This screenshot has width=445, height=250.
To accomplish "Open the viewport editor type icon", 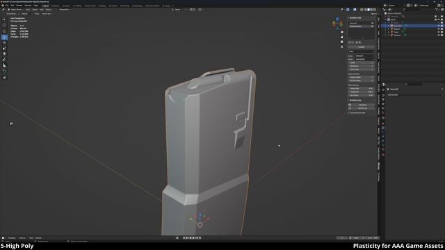I will tap(3, 10).
